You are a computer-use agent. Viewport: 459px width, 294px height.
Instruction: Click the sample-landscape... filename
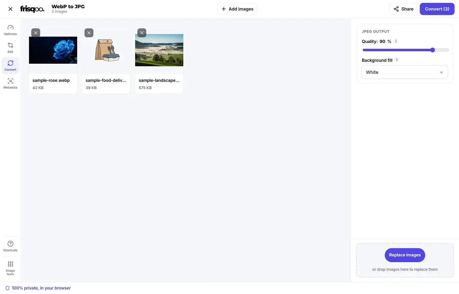click(x=159, y=81)
